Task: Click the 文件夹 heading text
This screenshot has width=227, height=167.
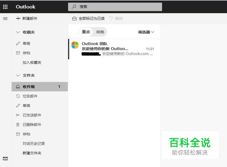Action: [x=29, y=75]
